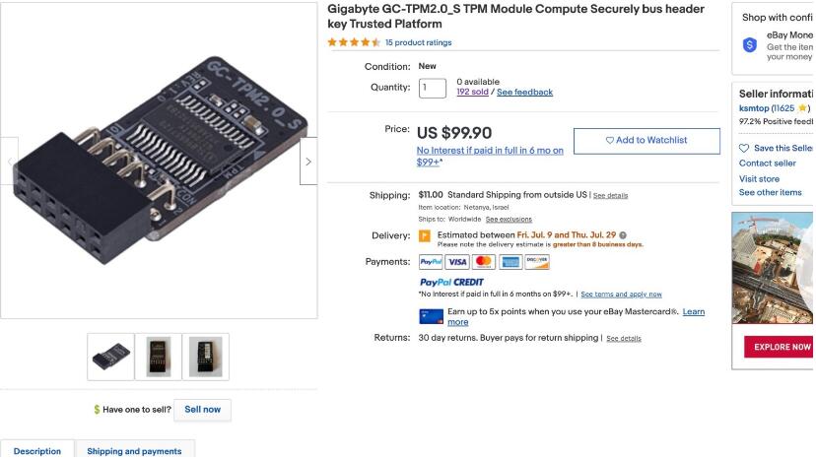The image size is (816, 460).
Task: Click the PayPal payment icon
Action: tap(431, 262)
